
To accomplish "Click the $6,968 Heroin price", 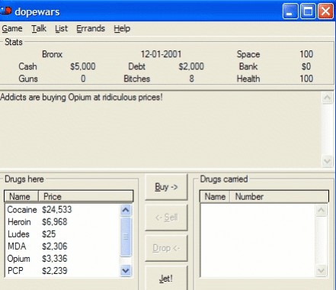I will click(54, 222).
